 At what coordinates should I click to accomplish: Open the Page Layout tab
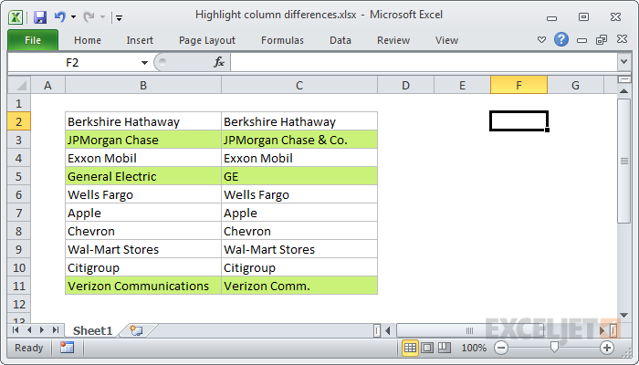(207, 40)
